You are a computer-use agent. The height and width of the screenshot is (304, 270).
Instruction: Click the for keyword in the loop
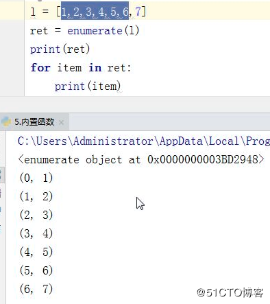[40, 68]
